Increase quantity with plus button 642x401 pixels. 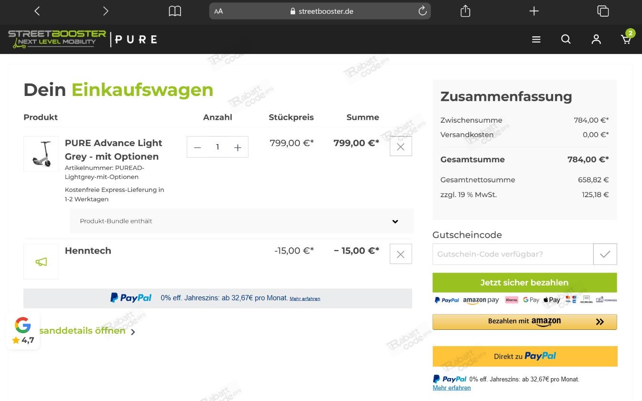[237, 148]
